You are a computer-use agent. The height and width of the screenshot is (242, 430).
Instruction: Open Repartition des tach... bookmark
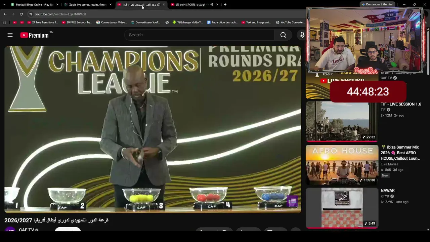coord(222,23)
